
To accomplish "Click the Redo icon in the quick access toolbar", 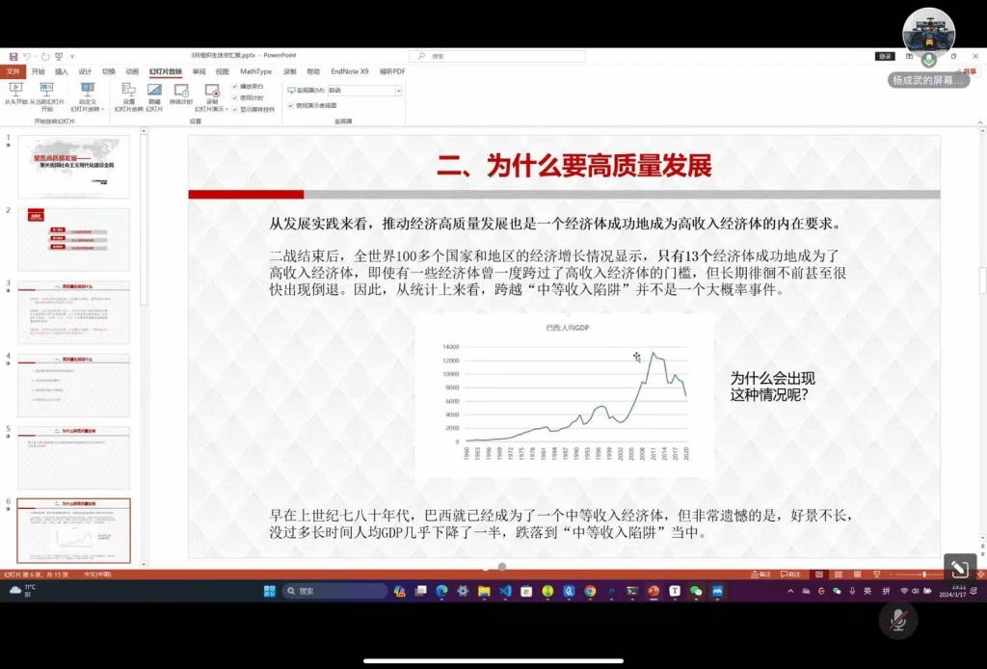I will (45, 57).
